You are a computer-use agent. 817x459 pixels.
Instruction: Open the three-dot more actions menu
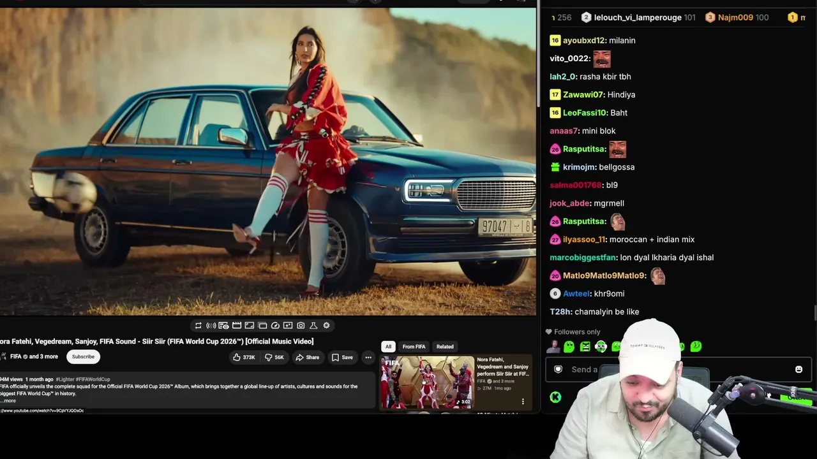pos(368,357)
